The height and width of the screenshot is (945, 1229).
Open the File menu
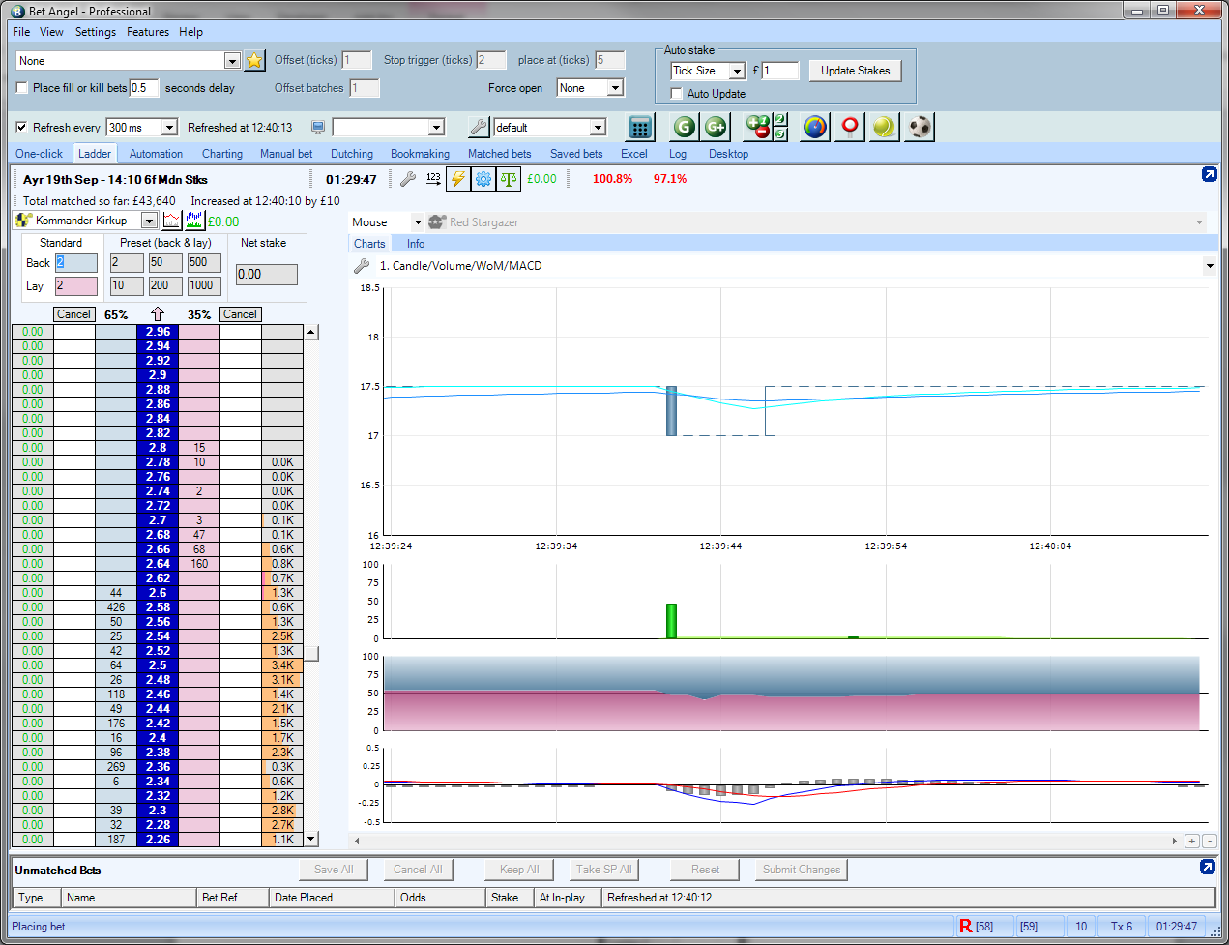21,32
